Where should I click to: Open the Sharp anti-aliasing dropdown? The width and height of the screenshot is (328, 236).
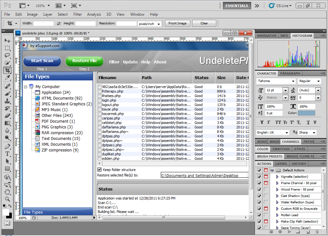314,133
